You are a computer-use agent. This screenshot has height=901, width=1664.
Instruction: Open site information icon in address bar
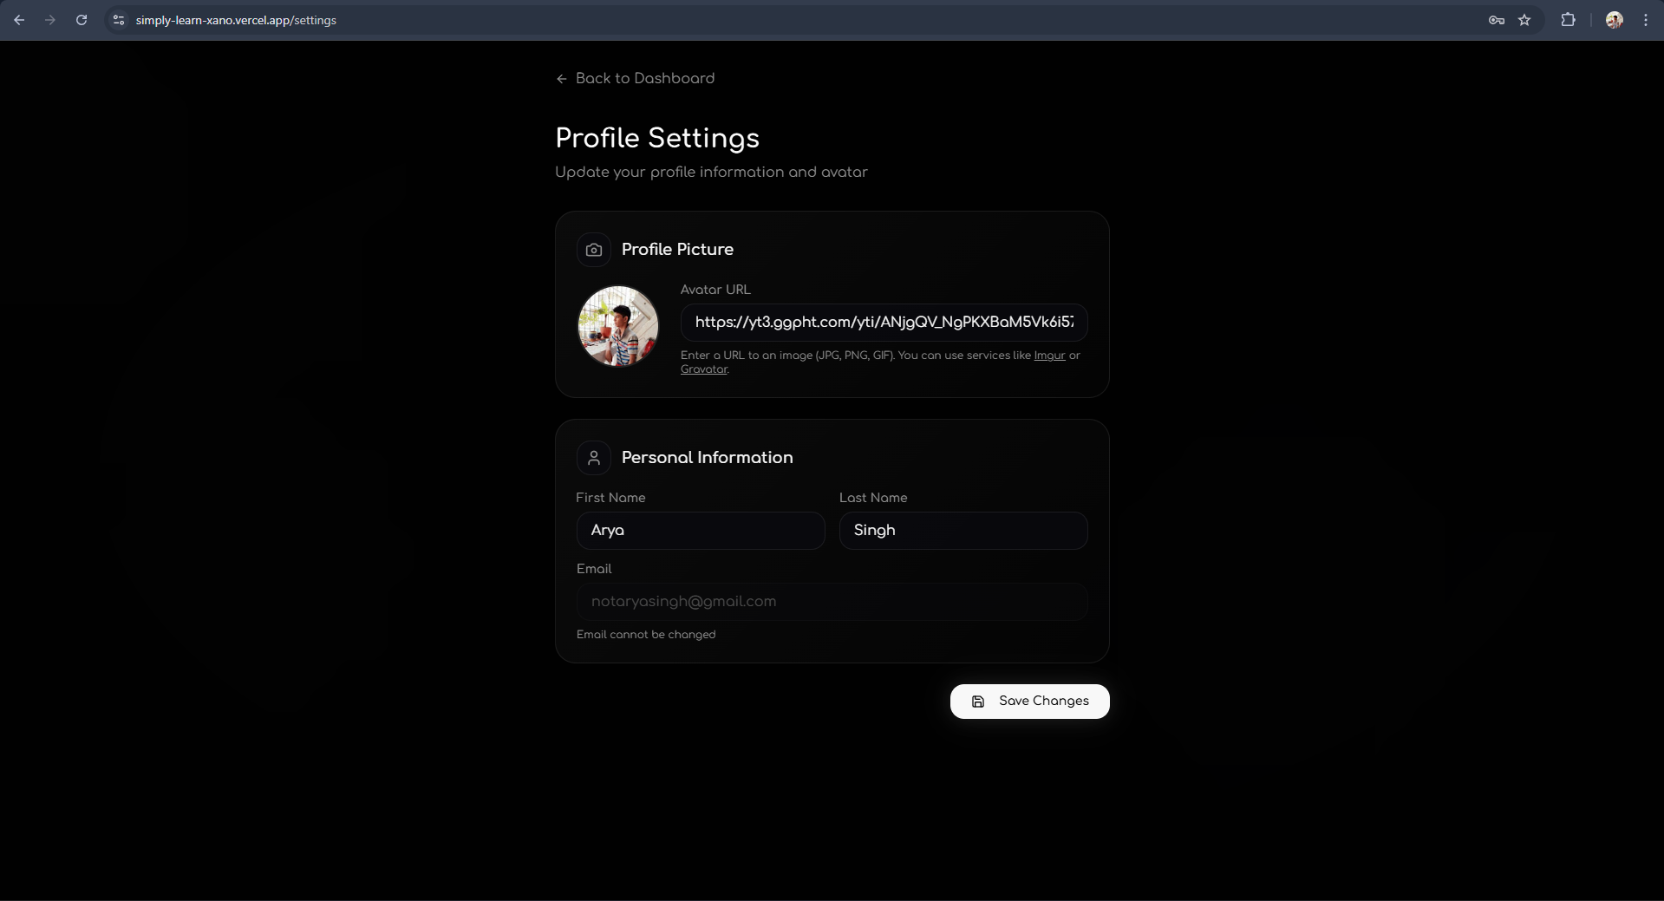pos(119,20)
